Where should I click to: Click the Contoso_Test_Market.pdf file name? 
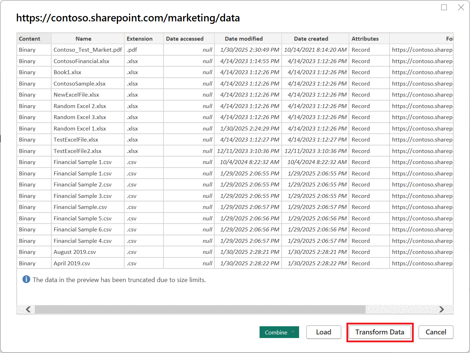[88, 50]
